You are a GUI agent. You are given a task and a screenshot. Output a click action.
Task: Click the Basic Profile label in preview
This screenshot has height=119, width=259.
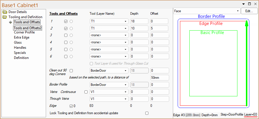212,33
